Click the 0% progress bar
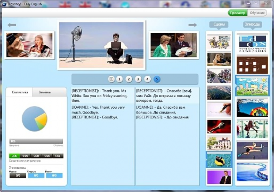 pos(36,141)
